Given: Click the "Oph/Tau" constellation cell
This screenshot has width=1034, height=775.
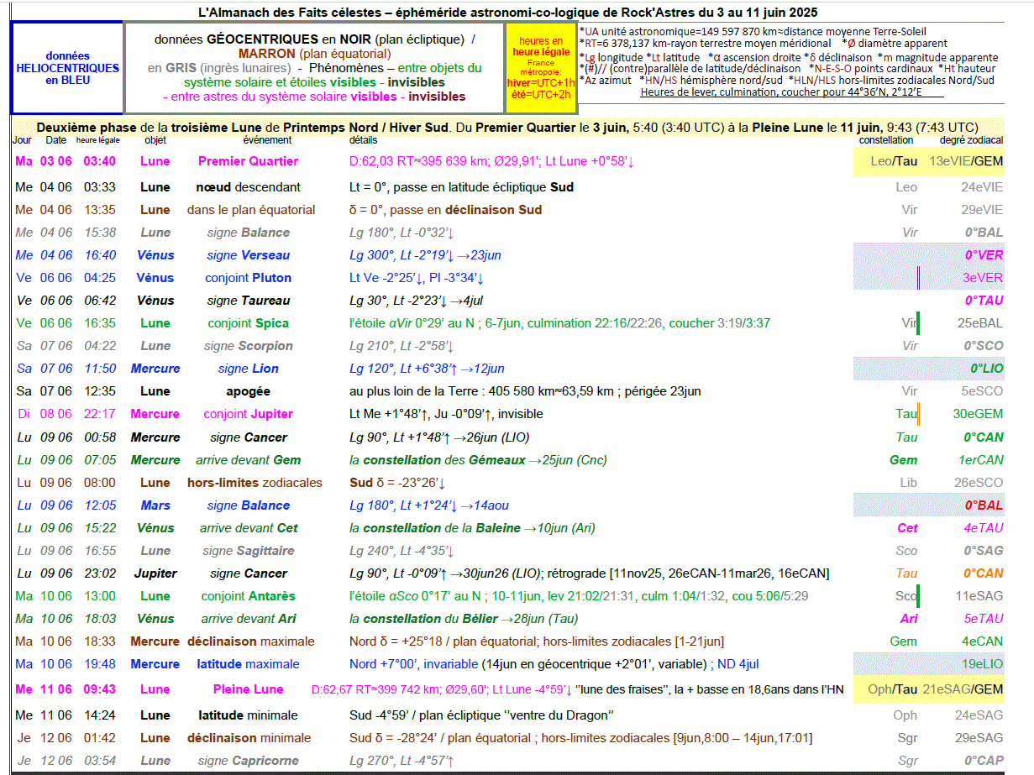Looking at the screenshot, I should click(894, 689).
